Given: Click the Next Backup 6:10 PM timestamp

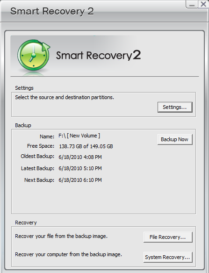Looking at the screenshot, I should 80,180.
